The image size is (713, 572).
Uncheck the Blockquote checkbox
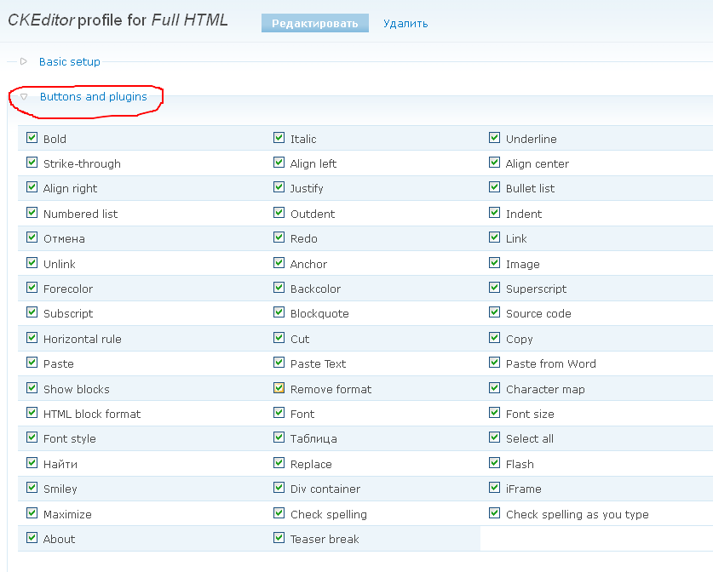[279, 312]
